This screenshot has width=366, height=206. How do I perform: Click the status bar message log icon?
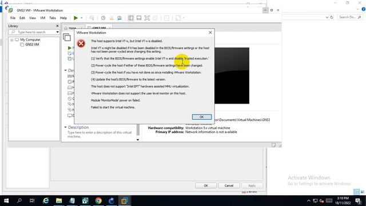click(273, 145)
